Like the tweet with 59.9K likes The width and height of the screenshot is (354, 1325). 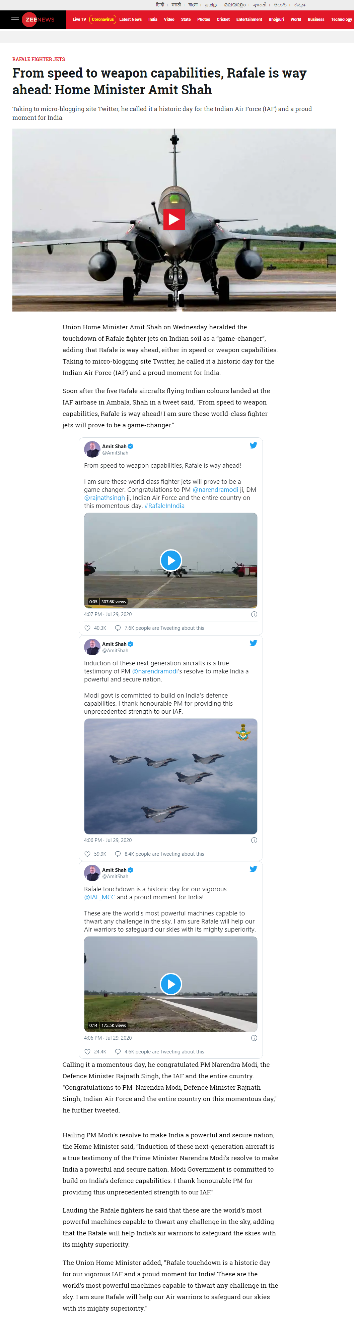pos(87,854)
